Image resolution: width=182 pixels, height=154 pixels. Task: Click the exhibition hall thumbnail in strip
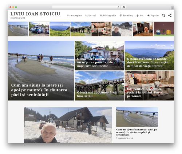pos(102,29)
